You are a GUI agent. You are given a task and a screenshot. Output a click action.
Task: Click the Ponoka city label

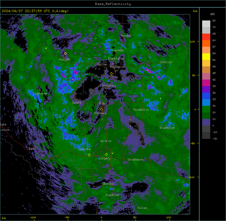pyautogui.click(x=126, y=36)
